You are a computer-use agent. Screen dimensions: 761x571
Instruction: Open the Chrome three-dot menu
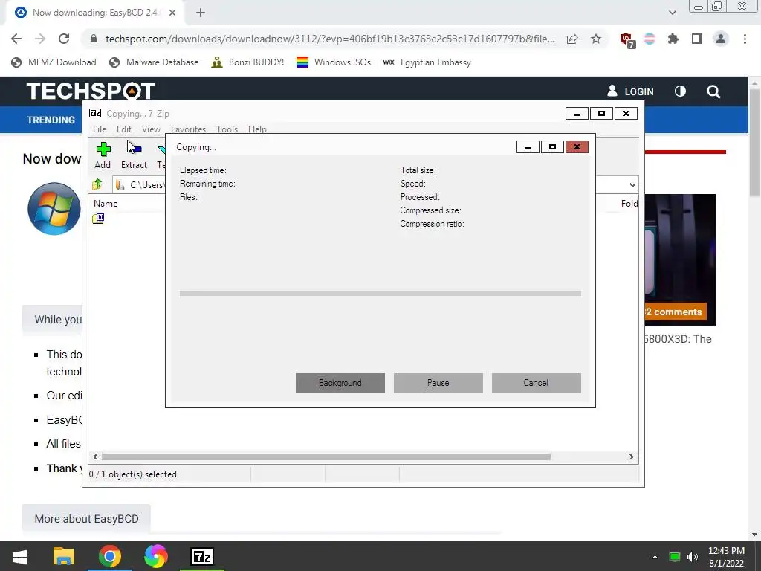click(x=745, y=39)
